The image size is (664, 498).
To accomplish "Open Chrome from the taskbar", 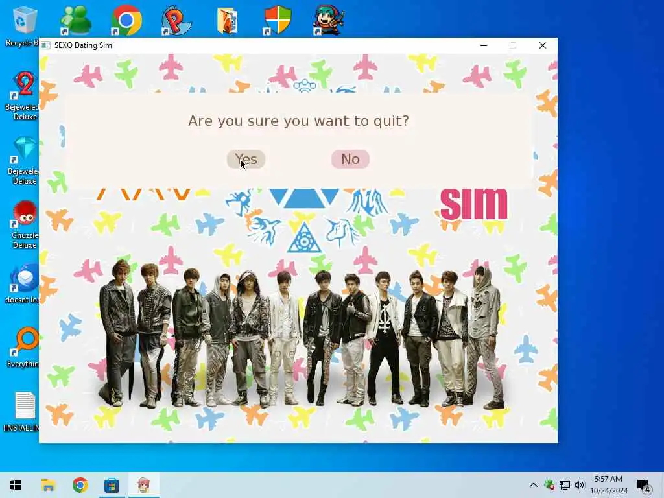I will tap(80, 485).
